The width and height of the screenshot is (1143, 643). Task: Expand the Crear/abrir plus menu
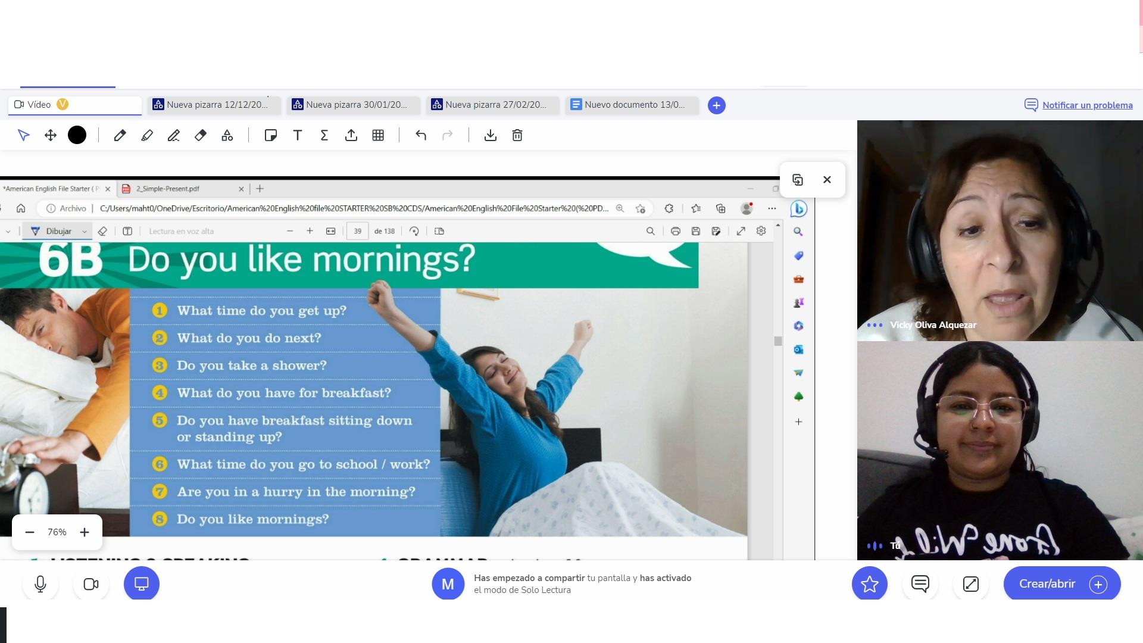tap(1098, 584)
